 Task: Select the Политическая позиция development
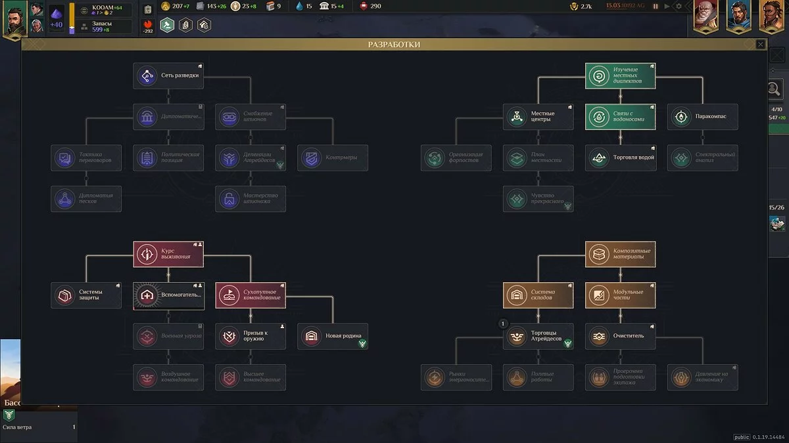168,158
